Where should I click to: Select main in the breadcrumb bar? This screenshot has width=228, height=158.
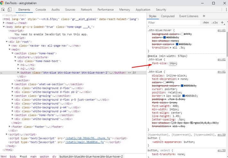[x=33, y=156]
